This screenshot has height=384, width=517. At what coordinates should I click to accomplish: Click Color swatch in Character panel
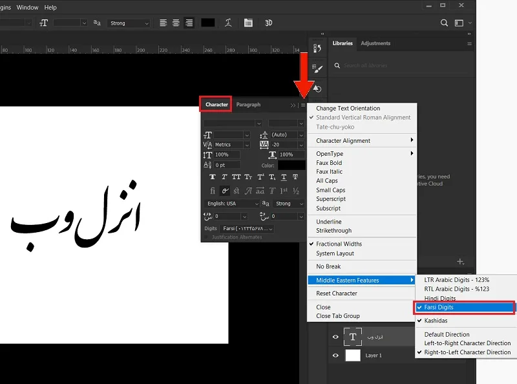click(291, 165)
